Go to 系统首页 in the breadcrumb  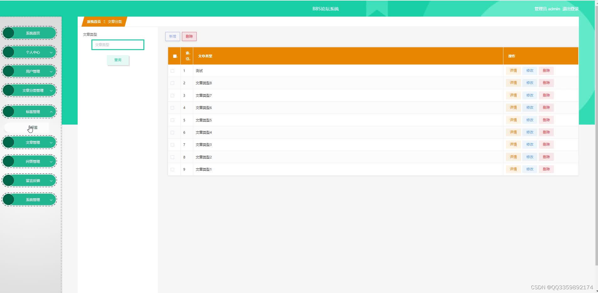pos(94,22)
